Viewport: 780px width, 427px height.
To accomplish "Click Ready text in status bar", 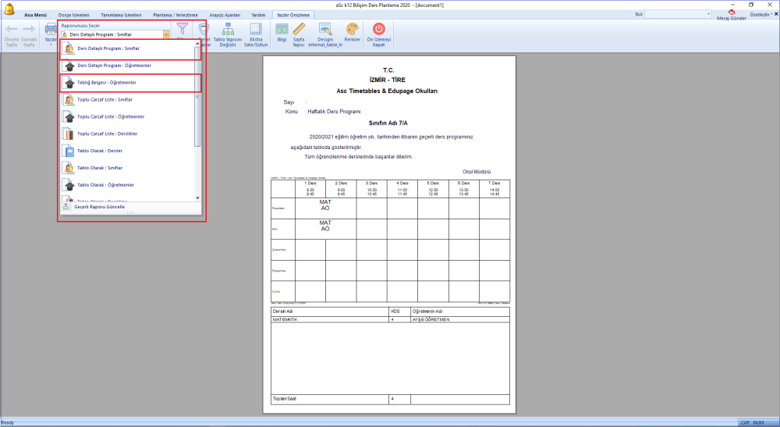I will pos(8,422).
